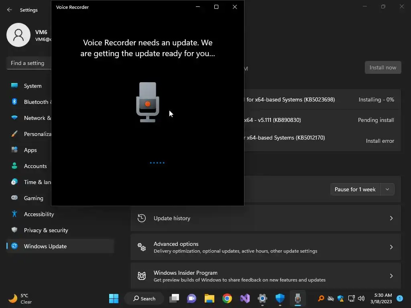411x308 pixels.
Task: Open Windows Security shield on taskbar
Action: pos(280,298)
